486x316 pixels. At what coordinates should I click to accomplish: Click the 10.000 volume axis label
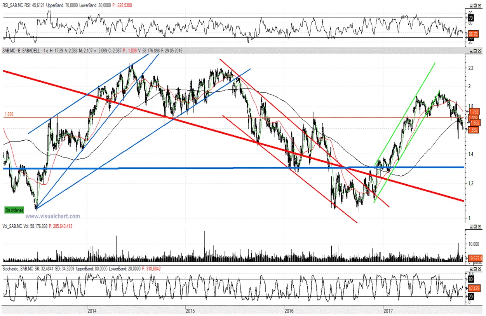[474, 244]
